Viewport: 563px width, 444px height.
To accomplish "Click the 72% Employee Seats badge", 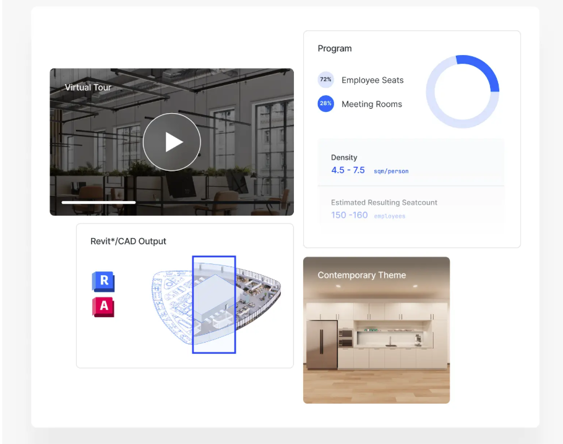I will [x=325, y=80].
